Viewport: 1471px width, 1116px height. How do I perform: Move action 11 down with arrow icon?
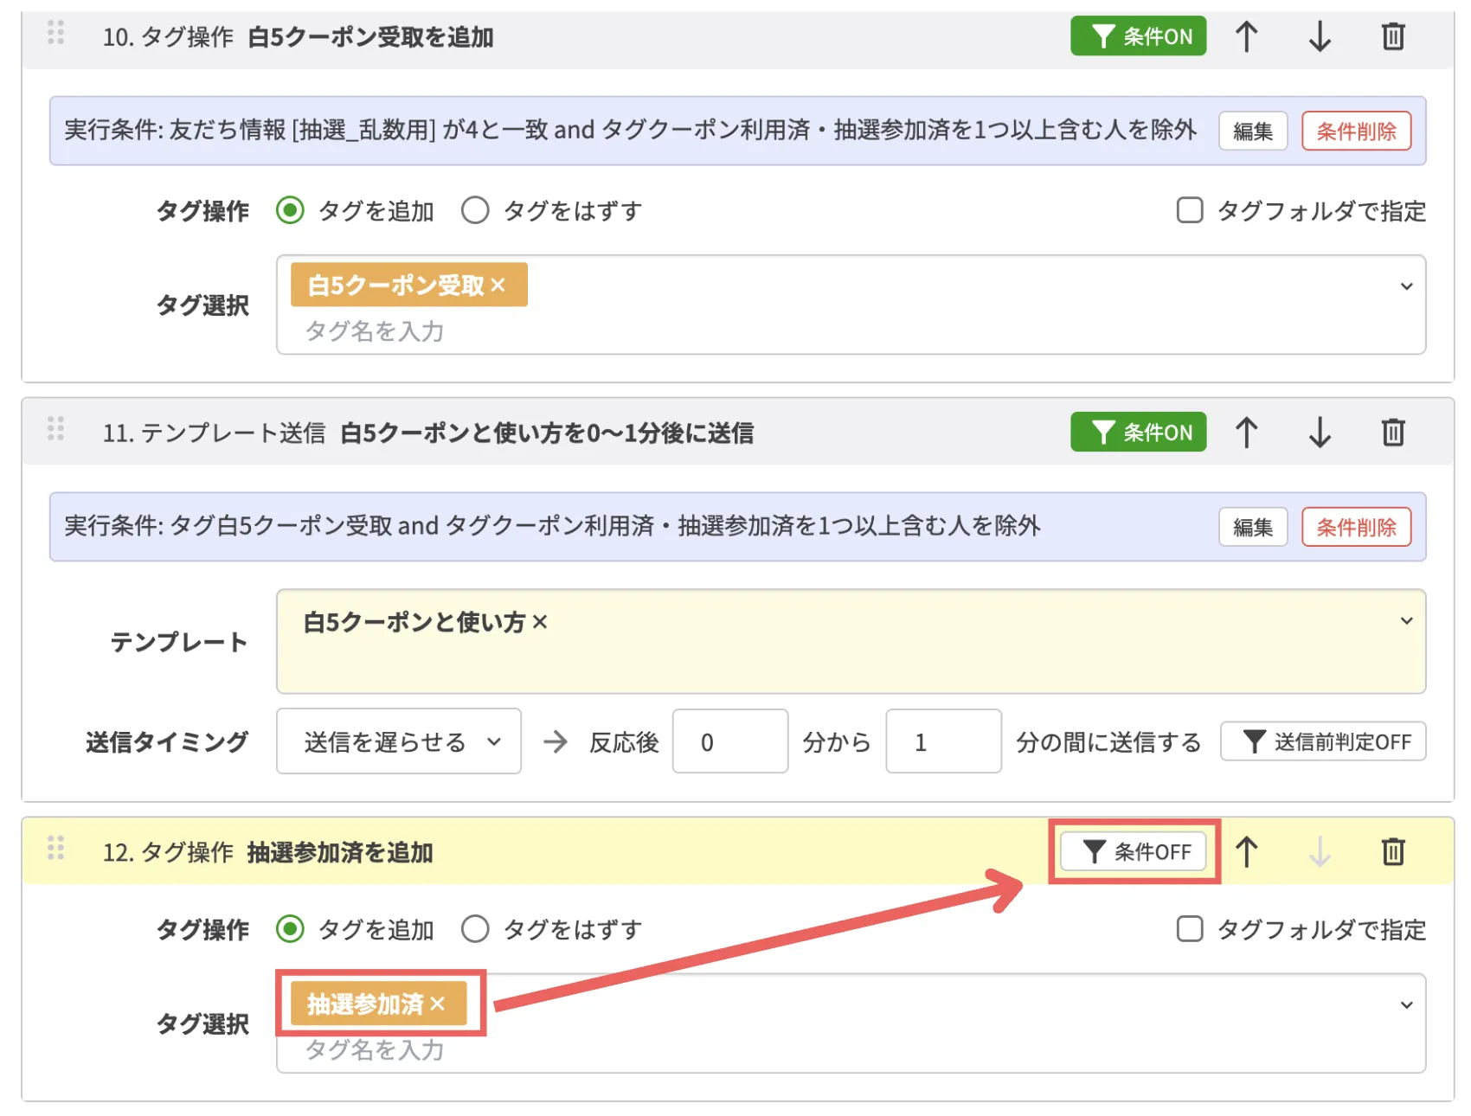1320,432
